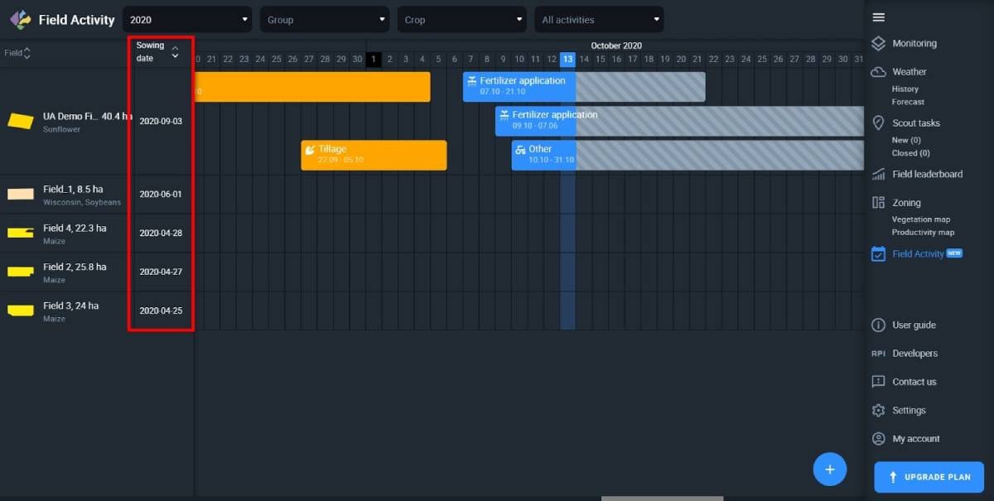Open the Crop filter dropdown
Viewport: 994px width, 501px height.
coord(461,20)
